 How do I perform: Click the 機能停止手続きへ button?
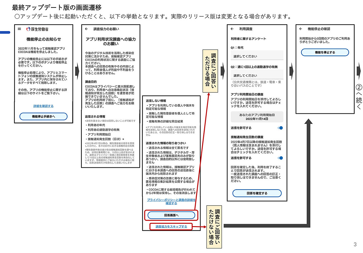(44, 116)
